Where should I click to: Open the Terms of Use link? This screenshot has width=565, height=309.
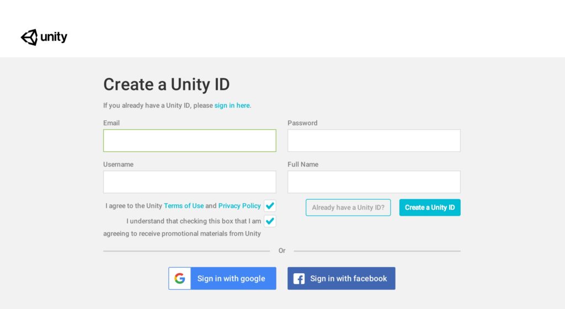click(184, 206)
